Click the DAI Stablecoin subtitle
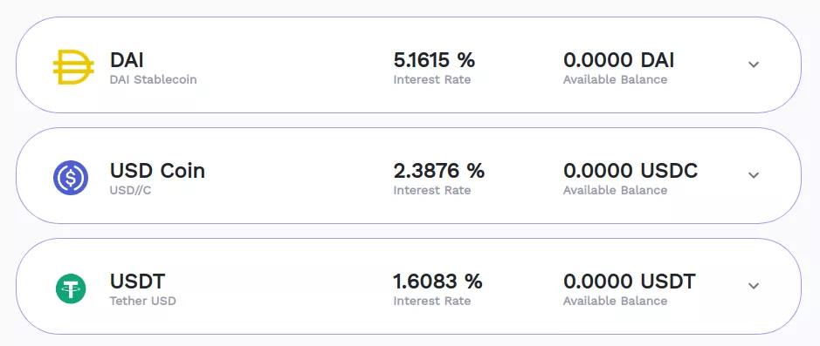820x346 pixels. pyautogui.click(x=153, y=80)
